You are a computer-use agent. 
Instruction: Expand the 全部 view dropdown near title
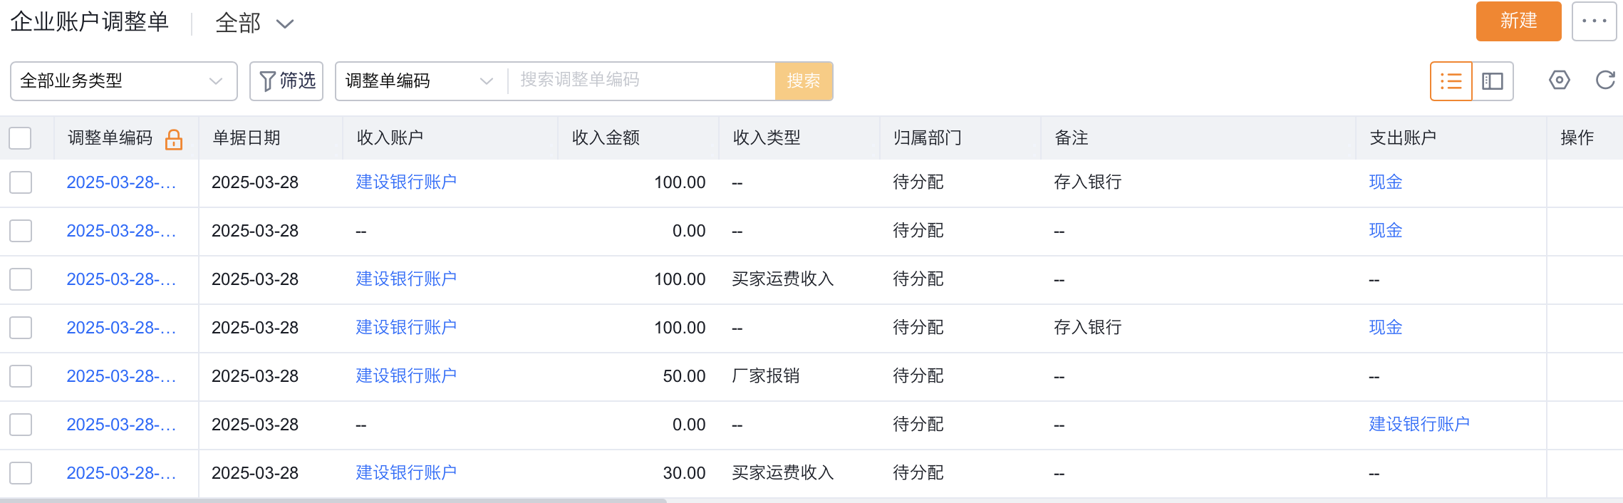[254, 24]
